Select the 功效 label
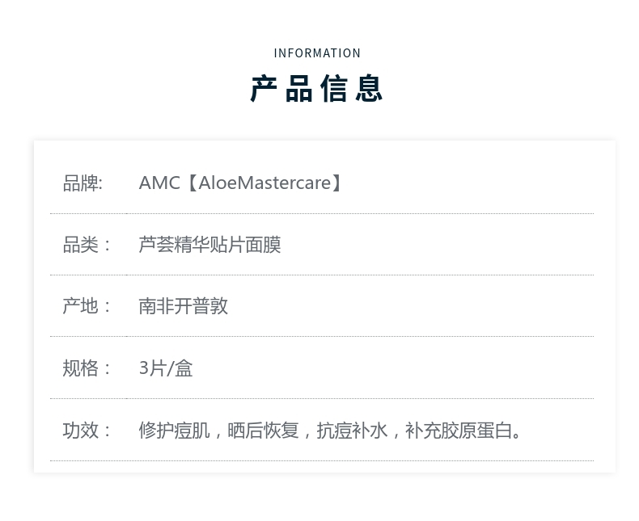Screen dimensions: 639x521 click(x=83, y=431)
